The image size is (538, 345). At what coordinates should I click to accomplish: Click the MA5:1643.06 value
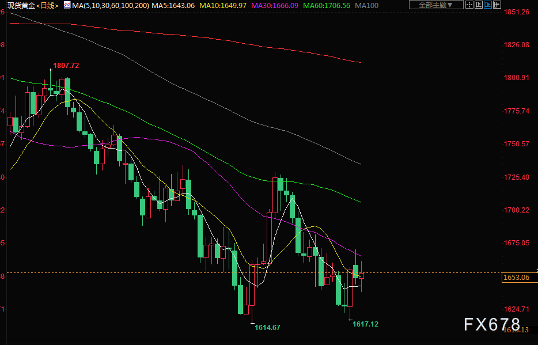click(x=173, y=6)
